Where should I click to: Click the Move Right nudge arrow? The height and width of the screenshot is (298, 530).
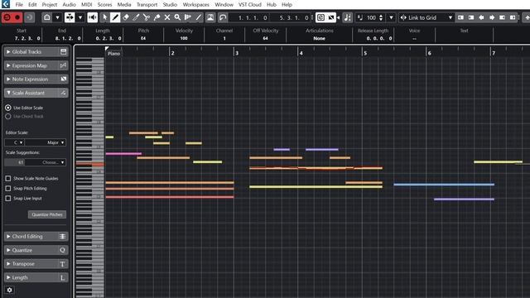[x=492, y=17]
